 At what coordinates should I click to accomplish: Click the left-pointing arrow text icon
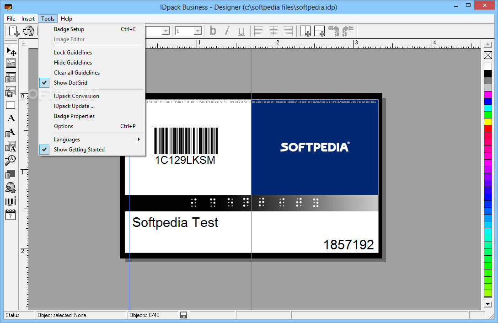click(334, 31)
